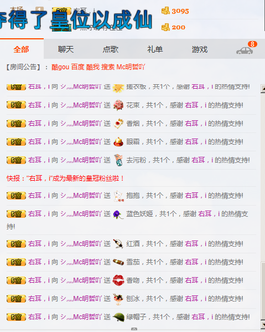Click the 雪茄 cigar gift icon
Screen dimensions: 265x332
pos(118,262)
